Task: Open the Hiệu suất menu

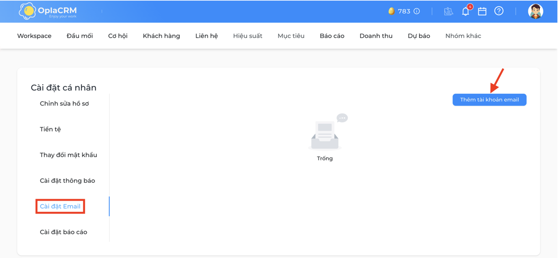Action: tap(248, 36)
